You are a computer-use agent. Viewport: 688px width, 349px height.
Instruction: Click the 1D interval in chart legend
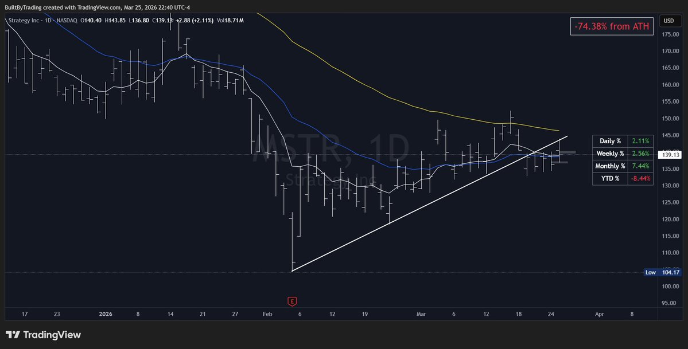pyautogui.click(x=48, y=21)
